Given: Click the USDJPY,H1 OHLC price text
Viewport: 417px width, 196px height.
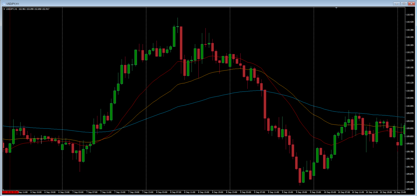Looking at the screenshot, I should point(34,9).
